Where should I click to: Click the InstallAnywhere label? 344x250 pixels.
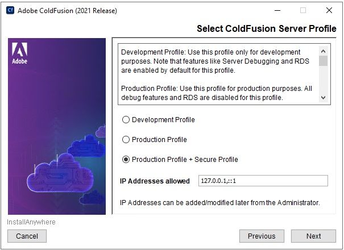[x=31, y=222]
